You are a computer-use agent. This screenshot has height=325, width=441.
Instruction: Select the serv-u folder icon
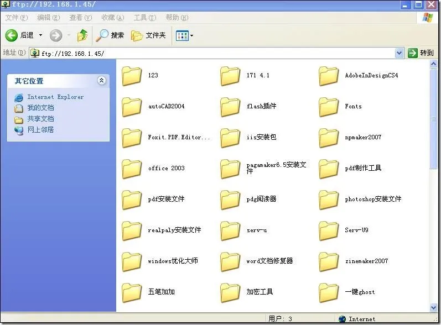[x=230, y=230]
